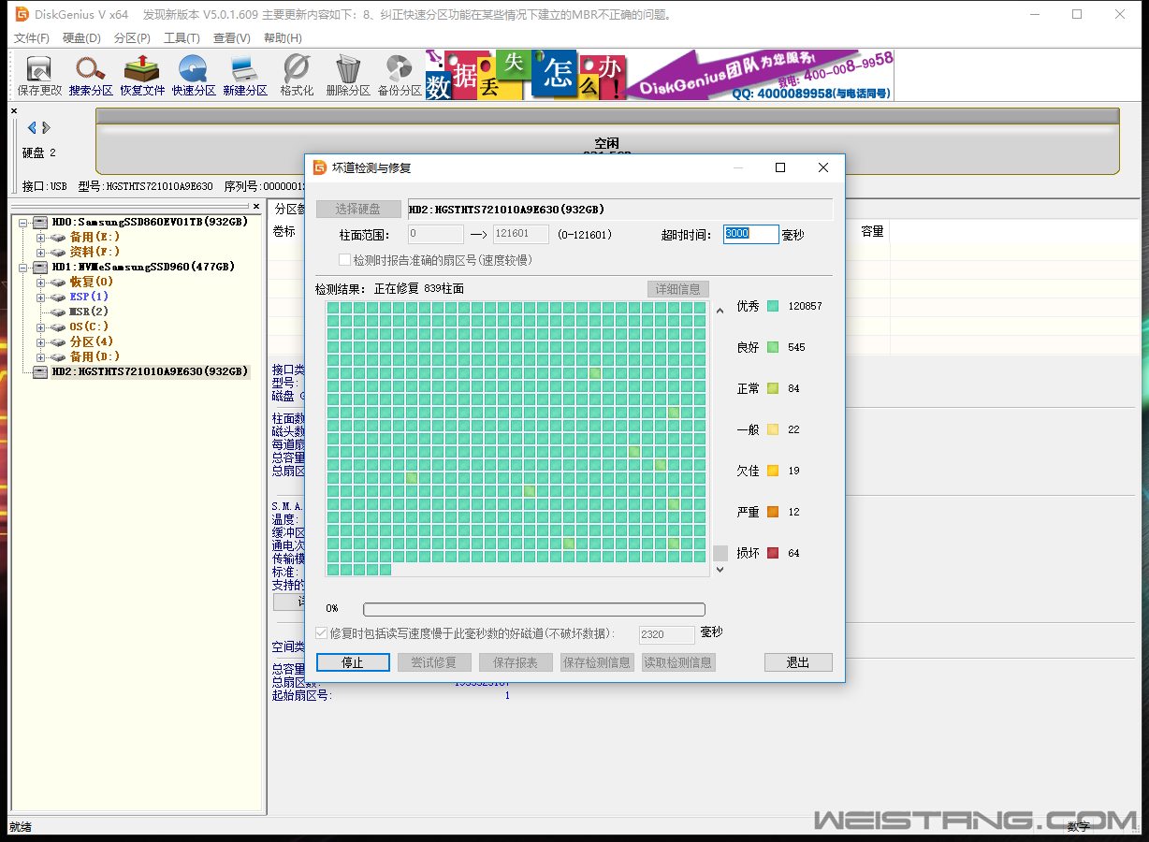Screen dimensions: 1149x842
Task: Expand the 分区(4) partition node
Action: 40,341
